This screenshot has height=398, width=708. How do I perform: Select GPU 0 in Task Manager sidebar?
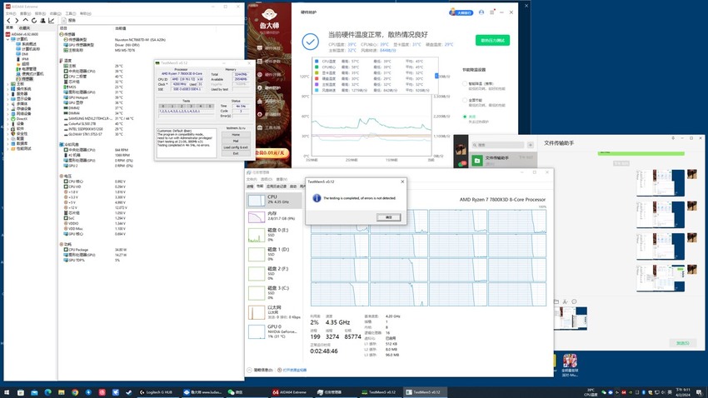[x=274, y=331]
